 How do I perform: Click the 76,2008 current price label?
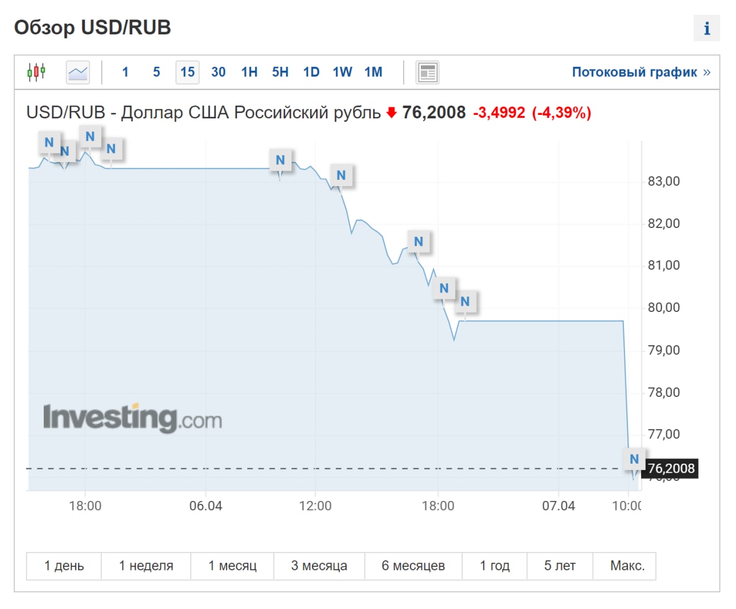click(671, 469)
